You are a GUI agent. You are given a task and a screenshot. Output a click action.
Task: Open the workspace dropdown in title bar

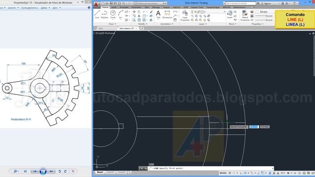pos(149,3)
